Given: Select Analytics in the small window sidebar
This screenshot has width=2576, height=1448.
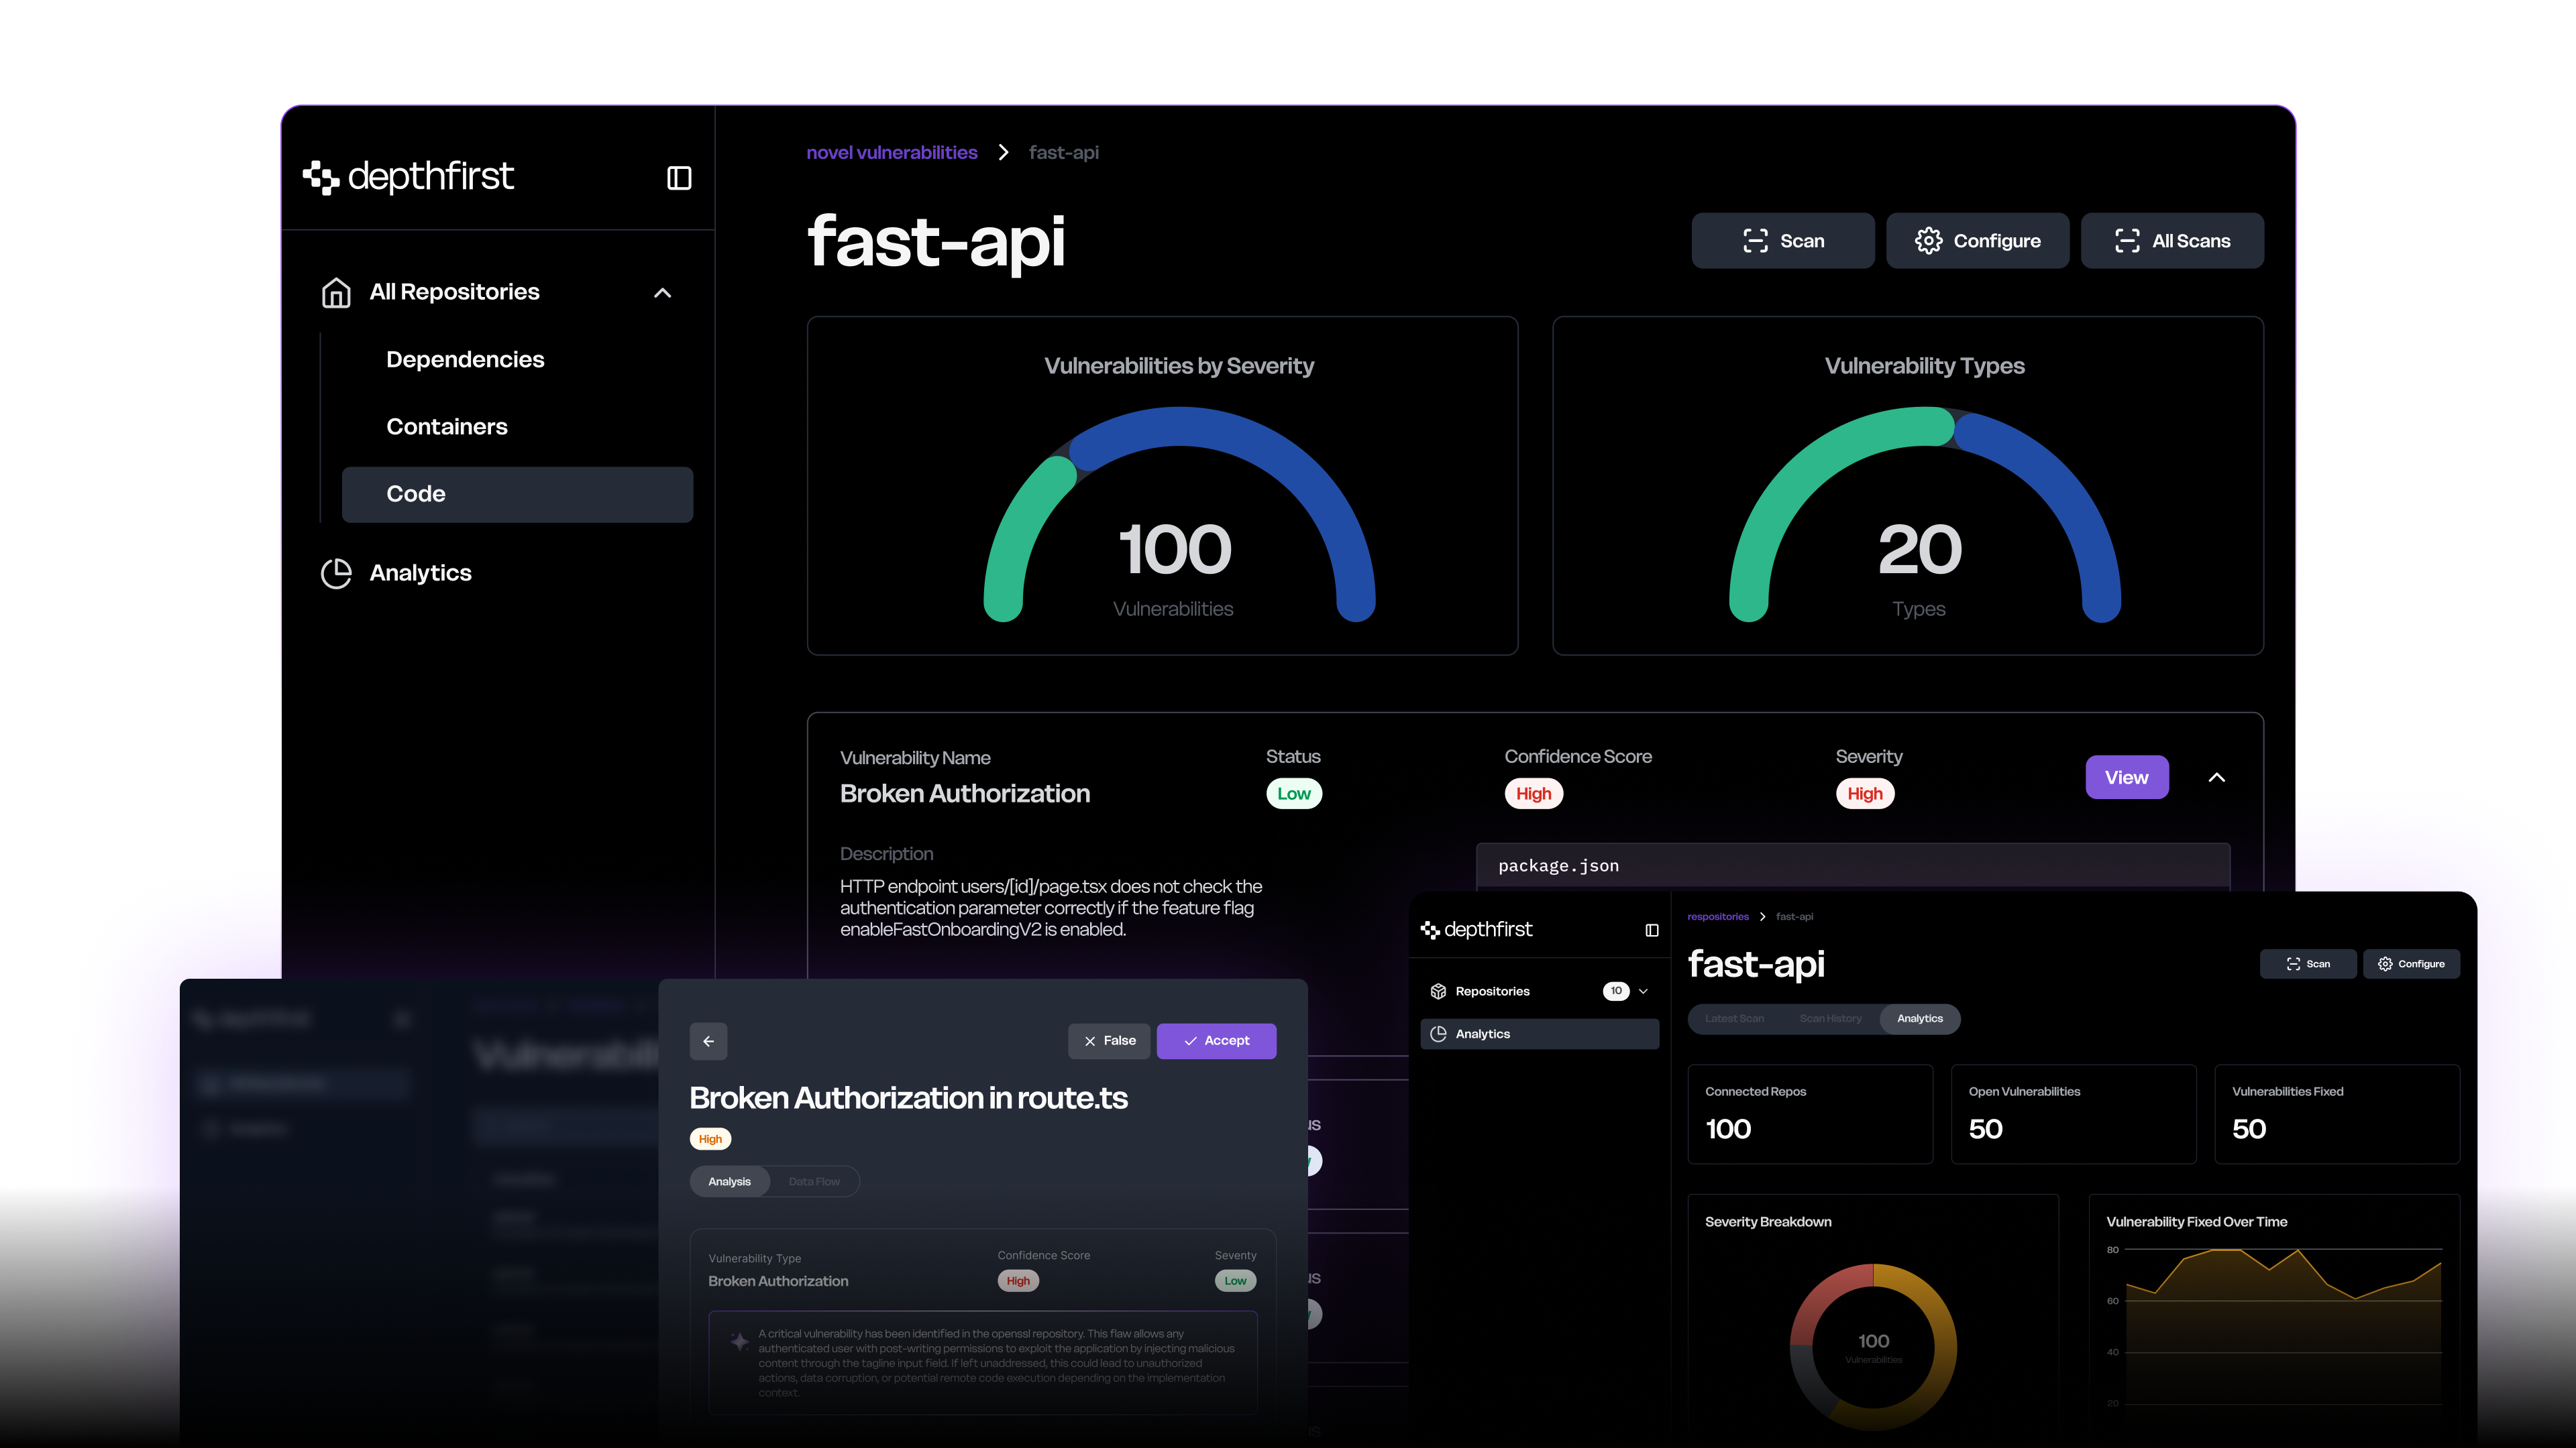Looking at the screenshot, I should [x=1539, y=1033].
